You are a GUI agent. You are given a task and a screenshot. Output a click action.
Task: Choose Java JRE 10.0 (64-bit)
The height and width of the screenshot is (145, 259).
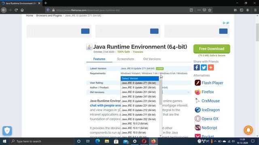(x=140, y=133)
